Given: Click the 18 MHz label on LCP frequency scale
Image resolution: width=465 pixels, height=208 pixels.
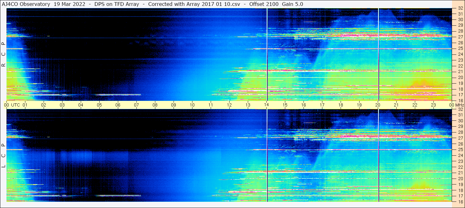Looking at the screenshot, I should pyautogui.click(x=460, y=190).
